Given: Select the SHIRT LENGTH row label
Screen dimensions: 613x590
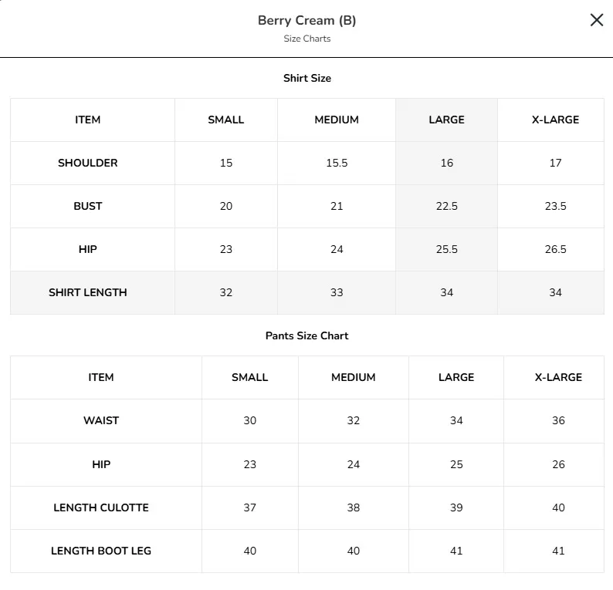Looking at the screenshot, I should coord(88,292).
